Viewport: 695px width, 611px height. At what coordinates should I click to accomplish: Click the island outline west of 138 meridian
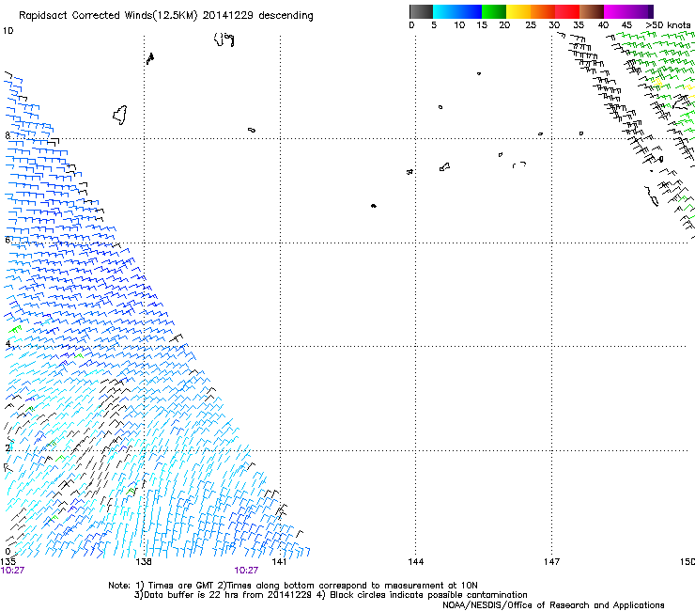[x=120, y=115]
